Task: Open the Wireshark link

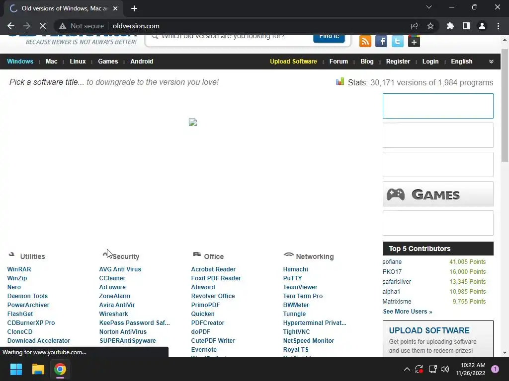Action: coord(114,314)
